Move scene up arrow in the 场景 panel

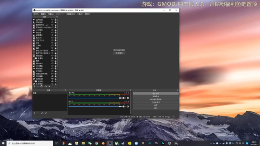point(42,113)
